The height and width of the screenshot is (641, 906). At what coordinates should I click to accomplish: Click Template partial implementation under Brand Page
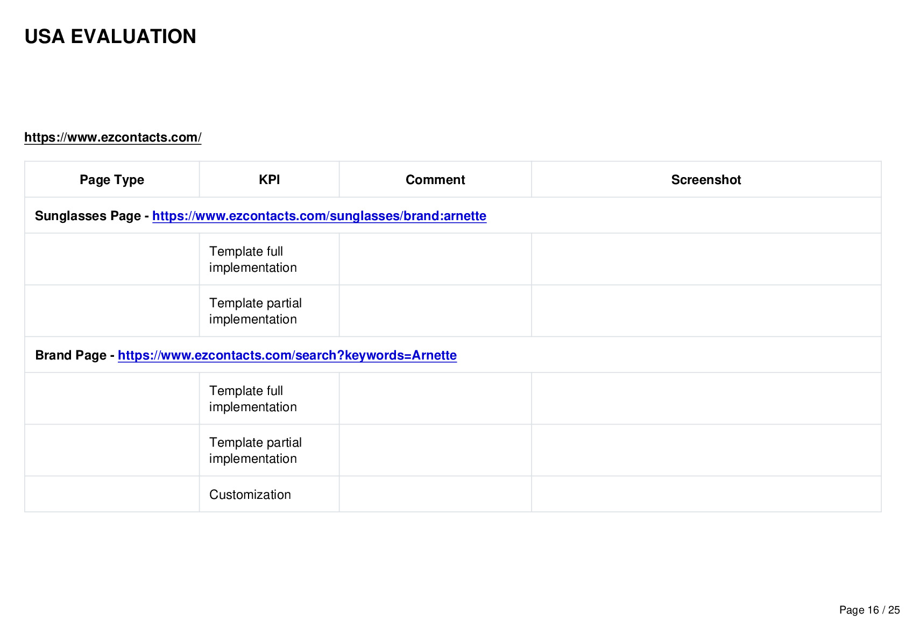256,450
